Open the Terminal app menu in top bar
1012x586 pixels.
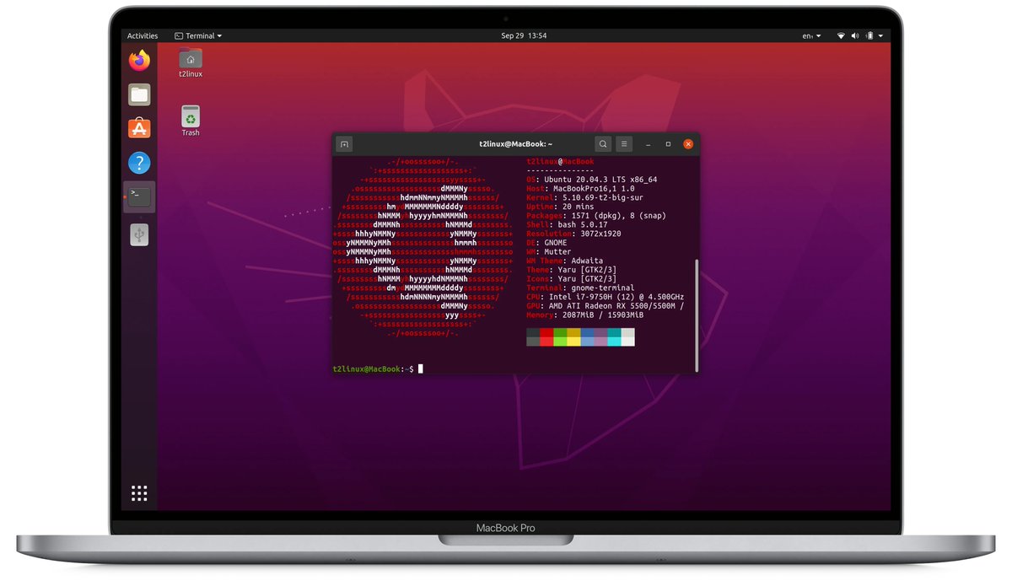pyautogui.click(x=198, y=36)
